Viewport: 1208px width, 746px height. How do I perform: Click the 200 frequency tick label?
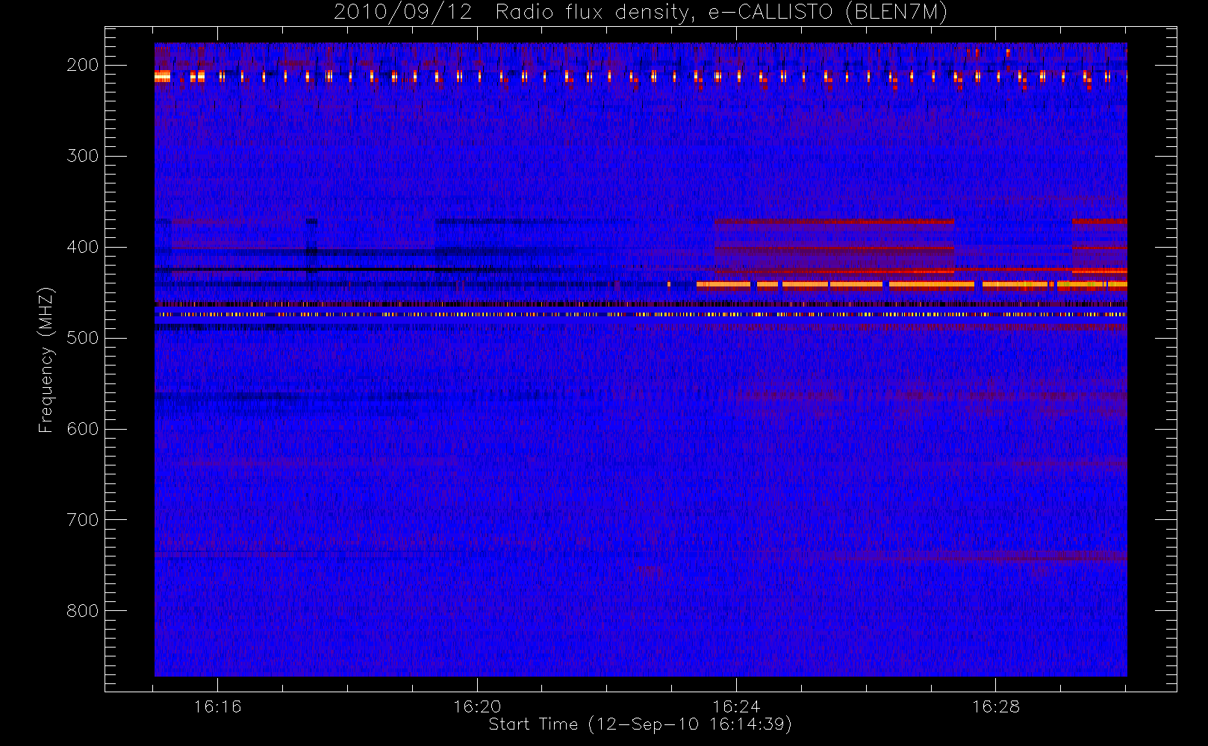pyautogui.click(x=83, y=65)
